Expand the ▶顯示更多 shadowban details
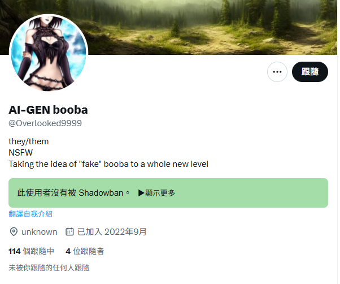This screenshot has width=340, height=284. point(156,193)
